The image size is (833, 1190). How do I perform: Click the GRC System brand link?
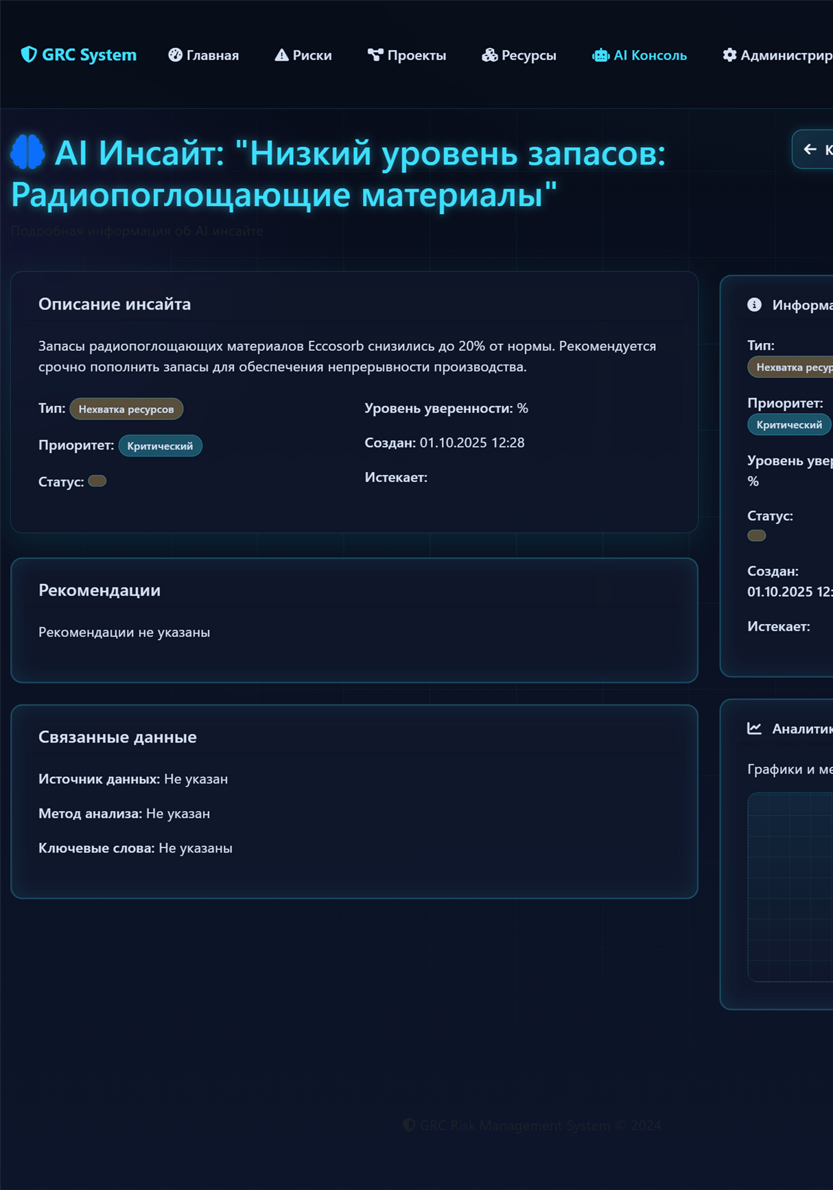pyautogui.click(x=79, y=55)
